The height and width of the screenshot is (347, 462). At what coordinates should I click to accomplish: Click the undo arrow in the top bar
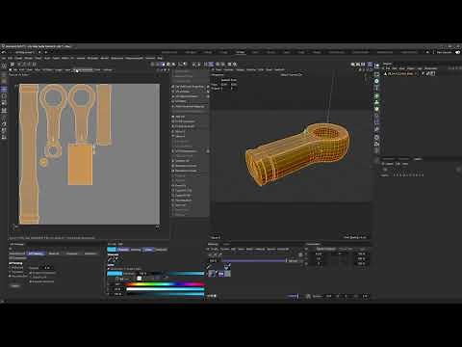tap(4, 52)
